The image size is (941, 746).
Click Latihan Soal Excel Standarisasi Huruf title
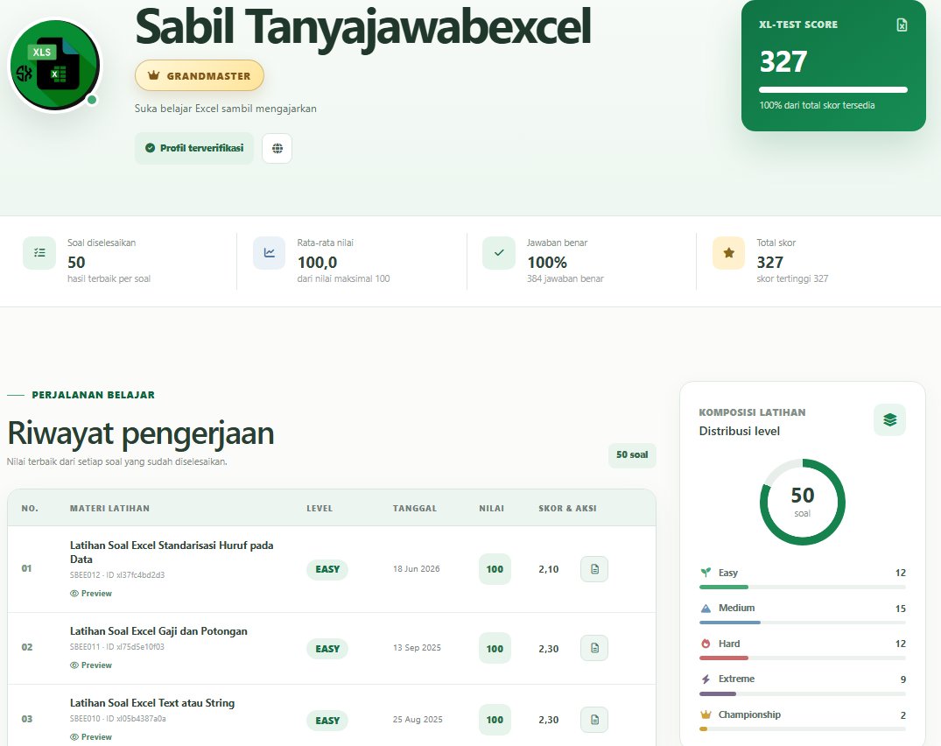[172, 552]
